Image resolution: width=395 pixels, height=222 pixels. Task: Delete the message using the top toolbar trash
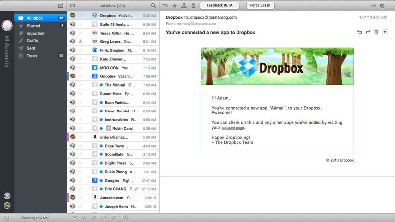click(x=193, y=5)
